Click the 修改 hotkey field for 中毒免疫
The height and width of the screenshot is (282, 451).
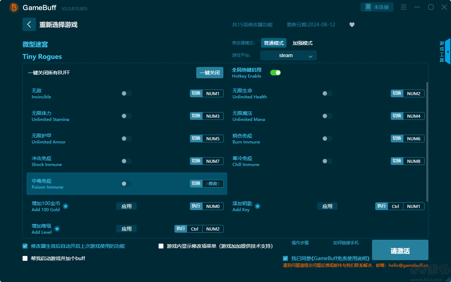pos(213,184)
